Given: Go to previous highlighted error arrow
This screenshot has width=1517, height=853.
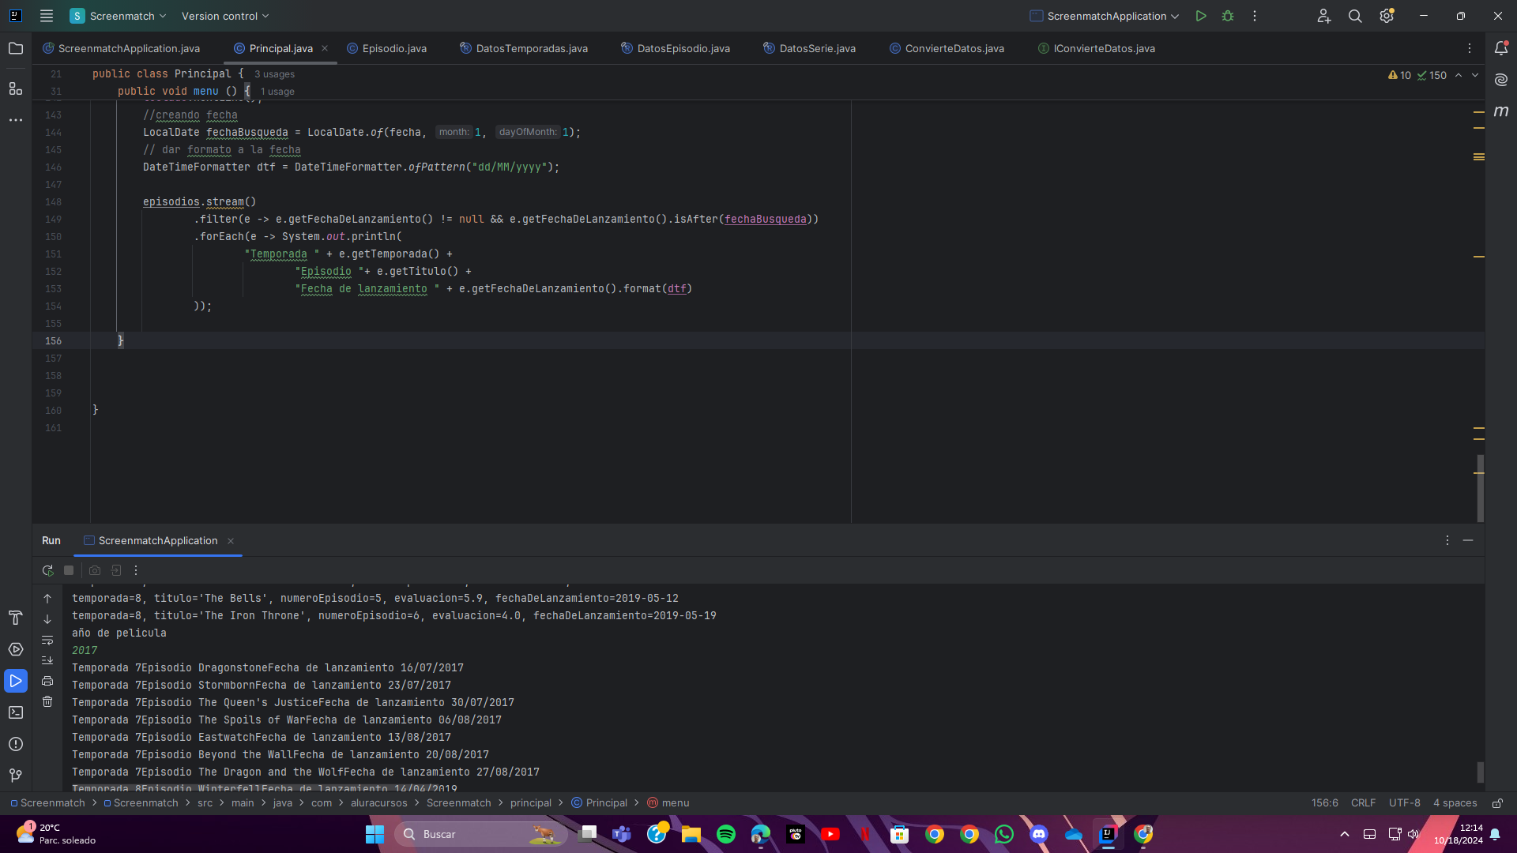Looking at the screenshot, I should tap(1459, 75).
